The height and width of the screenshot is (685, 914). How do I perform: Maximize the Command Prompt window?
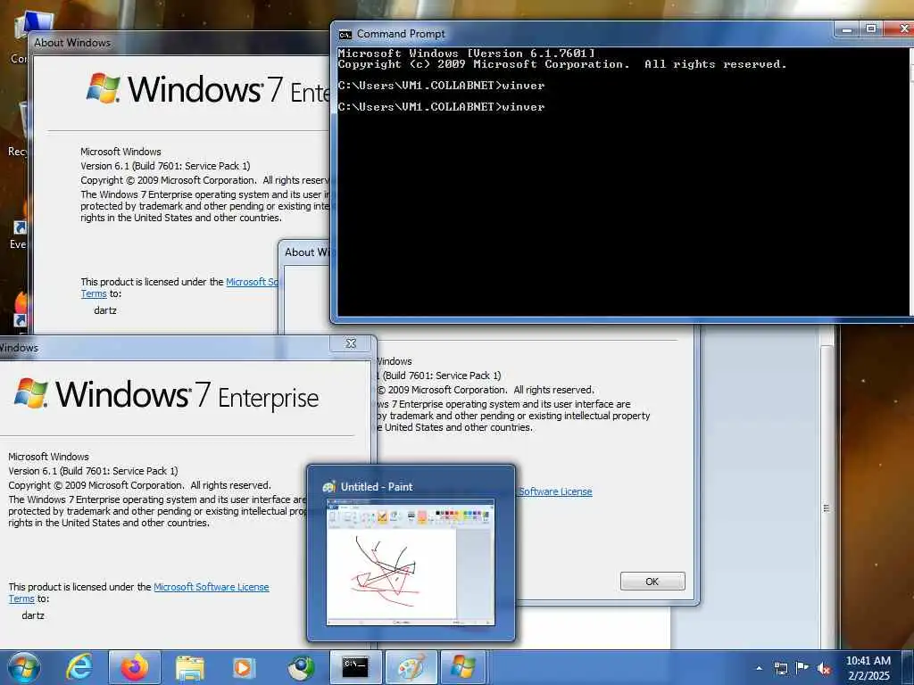(x=871, y=29)
